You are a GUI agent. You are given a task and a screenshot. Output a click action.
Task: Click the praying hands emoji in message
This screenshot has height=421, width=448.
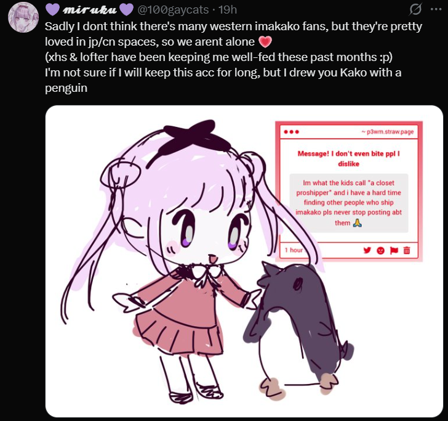358,223
